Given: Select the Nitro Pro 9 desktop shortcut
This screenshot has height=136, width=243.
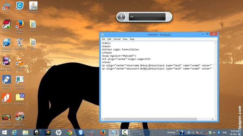Looking at the screenshot, I should [6, 99].
